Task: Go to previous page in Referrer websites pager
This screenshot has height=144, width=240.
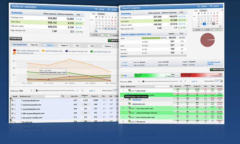Action: point(32,91)
